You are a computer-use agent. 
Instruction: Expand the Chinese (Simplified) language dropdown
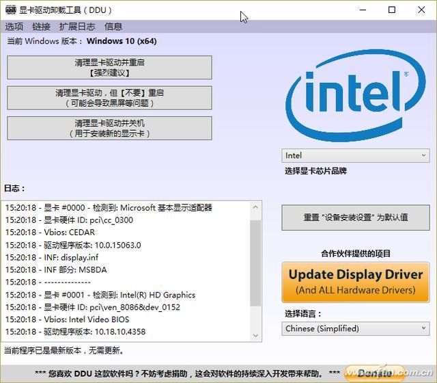tap(356, 328)
